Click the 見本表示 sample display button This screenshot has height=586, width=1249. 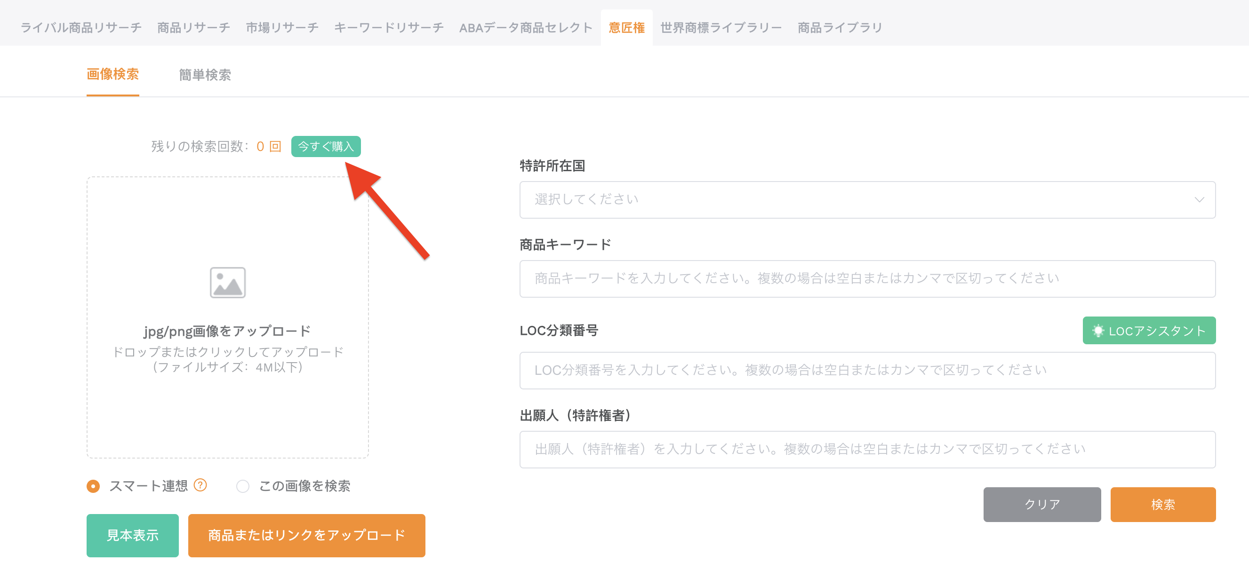(x=132, y=535)
